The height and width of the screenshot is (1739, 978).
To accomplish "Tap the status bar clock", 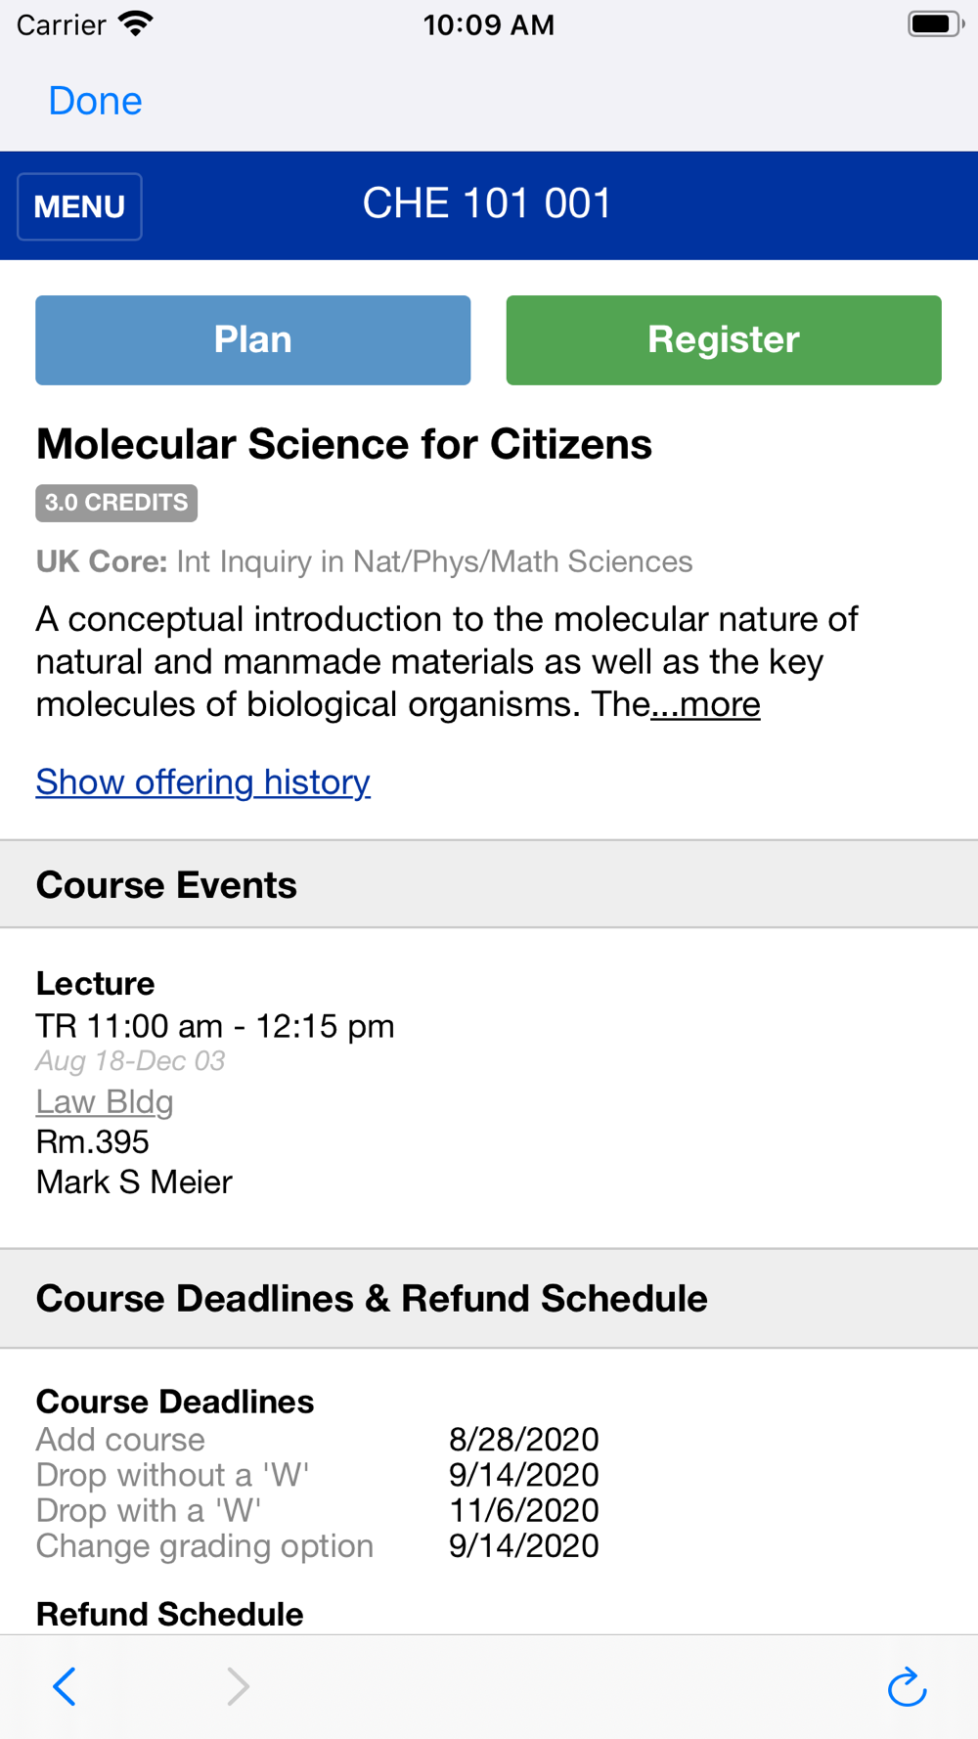I will point(488,24).
